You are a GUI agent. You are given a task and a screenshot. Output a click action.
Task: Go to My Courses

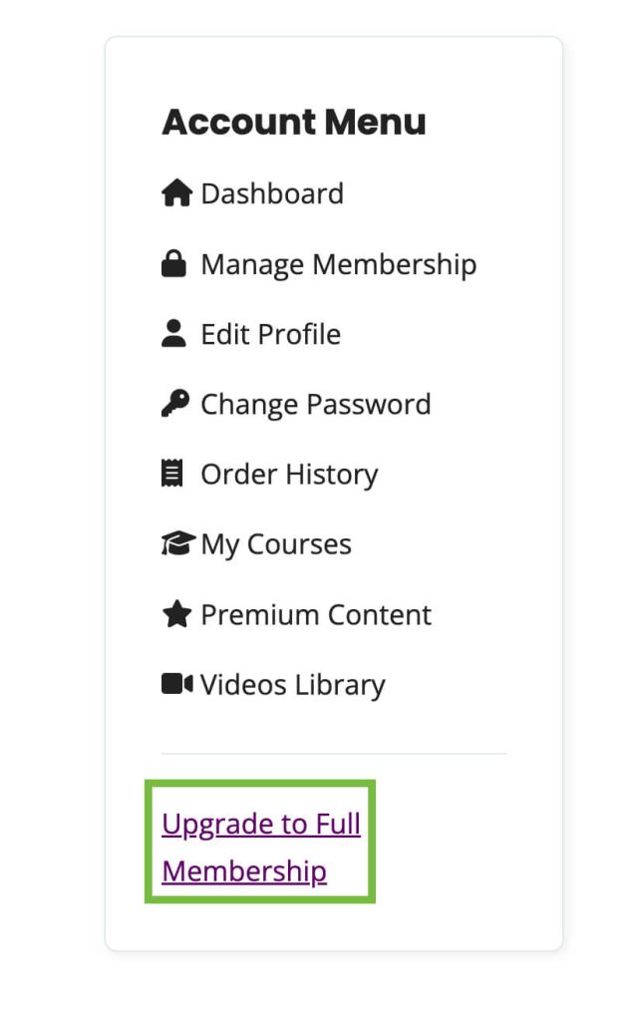click(275, 544)
